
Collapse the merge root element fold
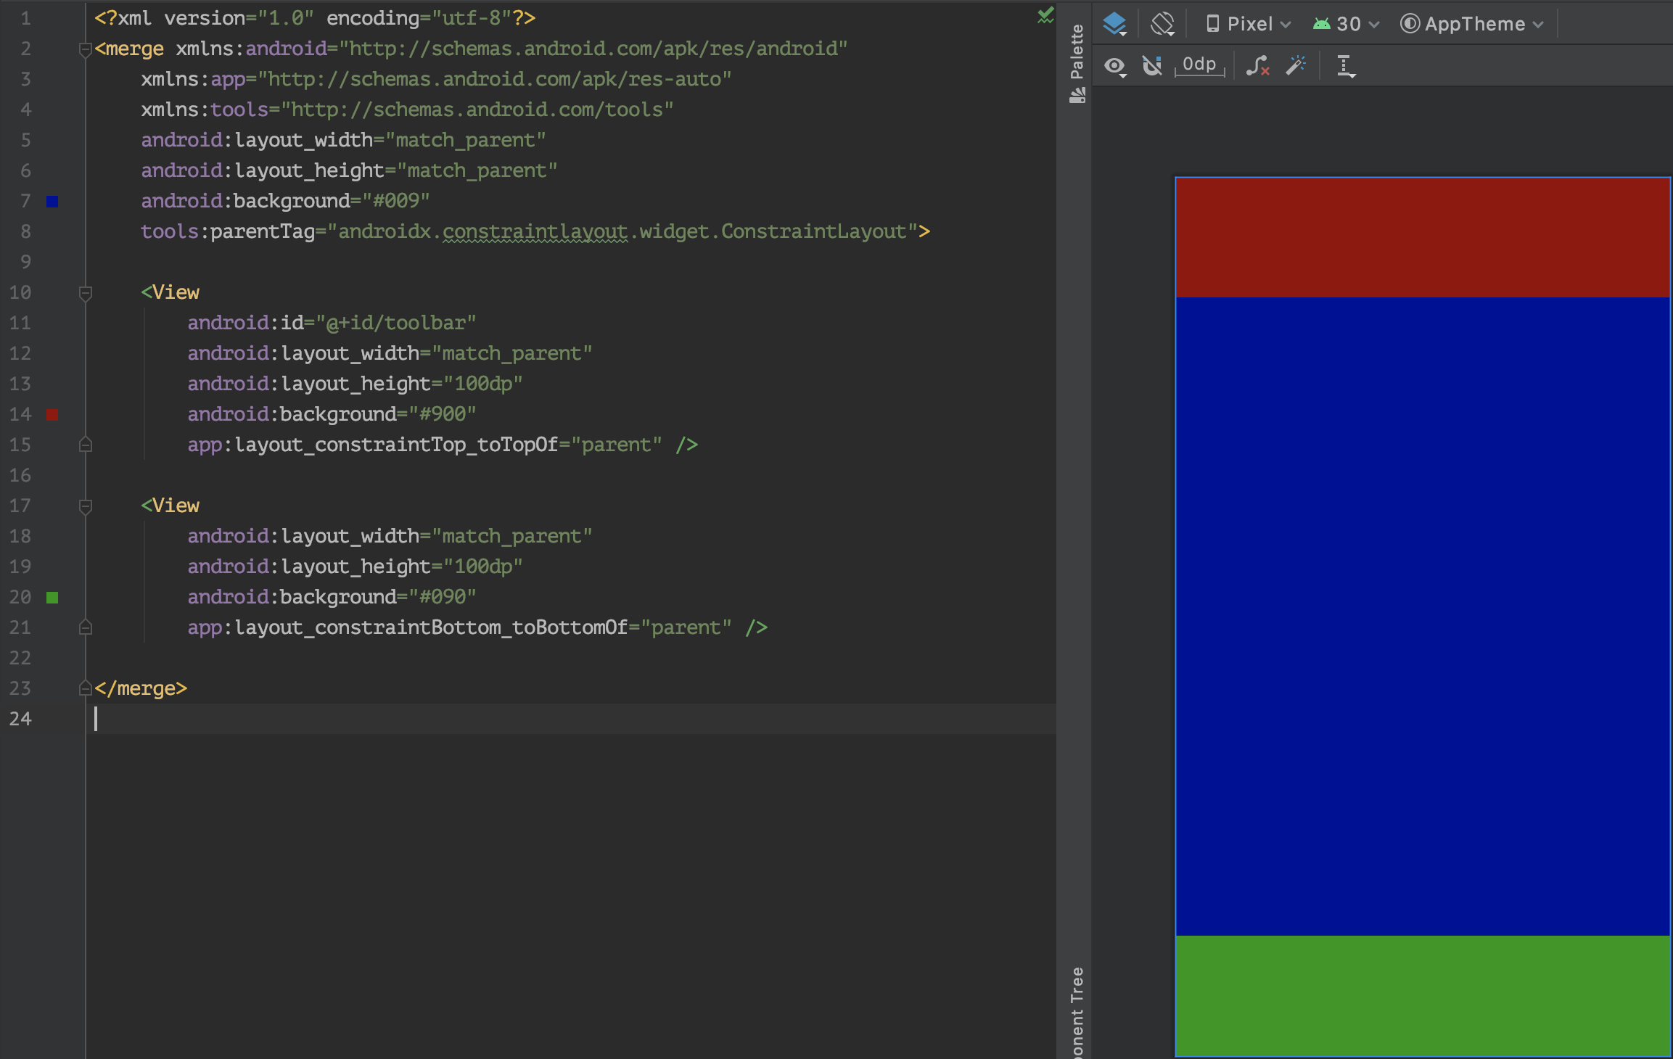coord(86,48)
